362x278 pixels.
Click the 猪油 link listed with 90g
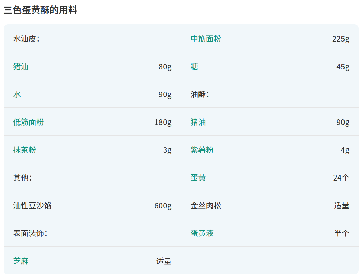pyautogui.click(x=198, y=122)
